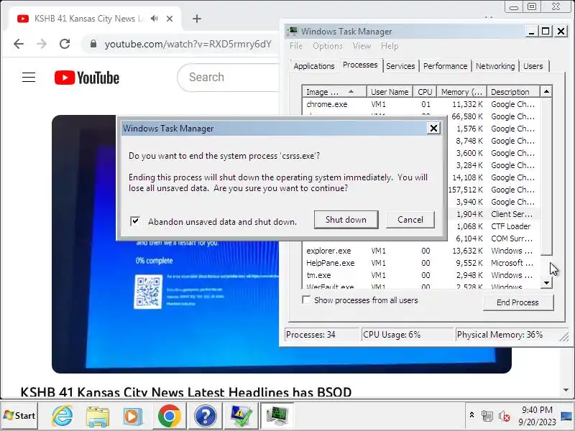
Task: Click the 157,512 K memory value
Action: pos(465,190)
